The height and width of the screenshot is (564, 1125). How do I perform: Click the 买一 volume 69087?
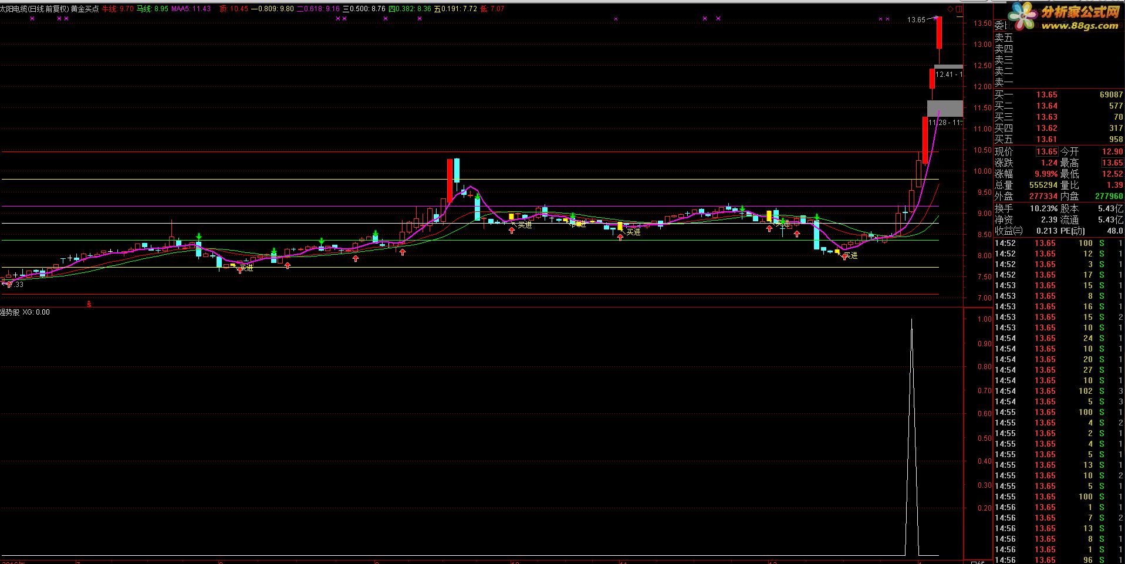click(1111, 94)
